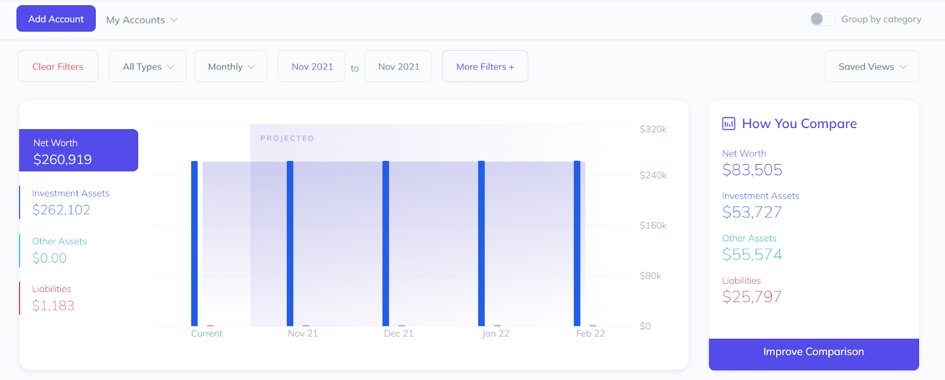
Task: Toggle Group by category switch
Action: point(822,19)
